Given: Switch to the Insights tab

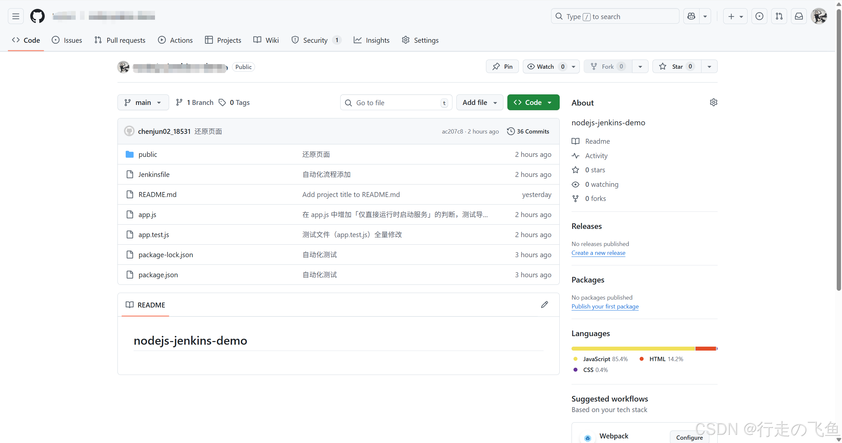Looking at the screenshot, I should [x=371, y=40].
